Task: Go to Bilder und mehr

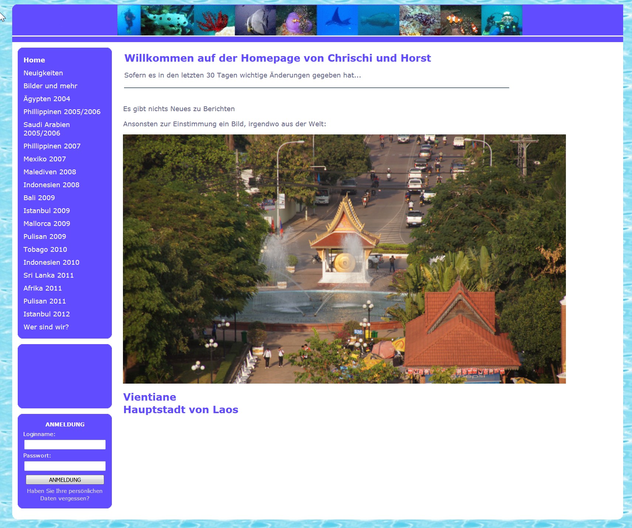Action: click(51, 86)
